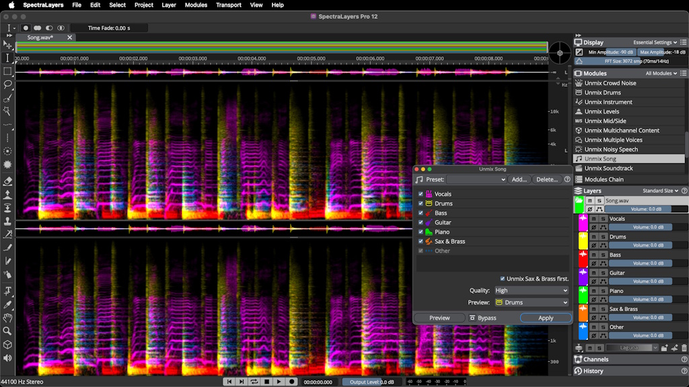This screenshot has width=689, height=387.
Task: Open the File menu
Action: tap(77, 5)
